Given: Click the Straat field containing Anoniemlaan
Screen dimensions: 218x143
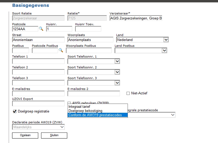Looking at the screenshot, I should tap(38, 40).
